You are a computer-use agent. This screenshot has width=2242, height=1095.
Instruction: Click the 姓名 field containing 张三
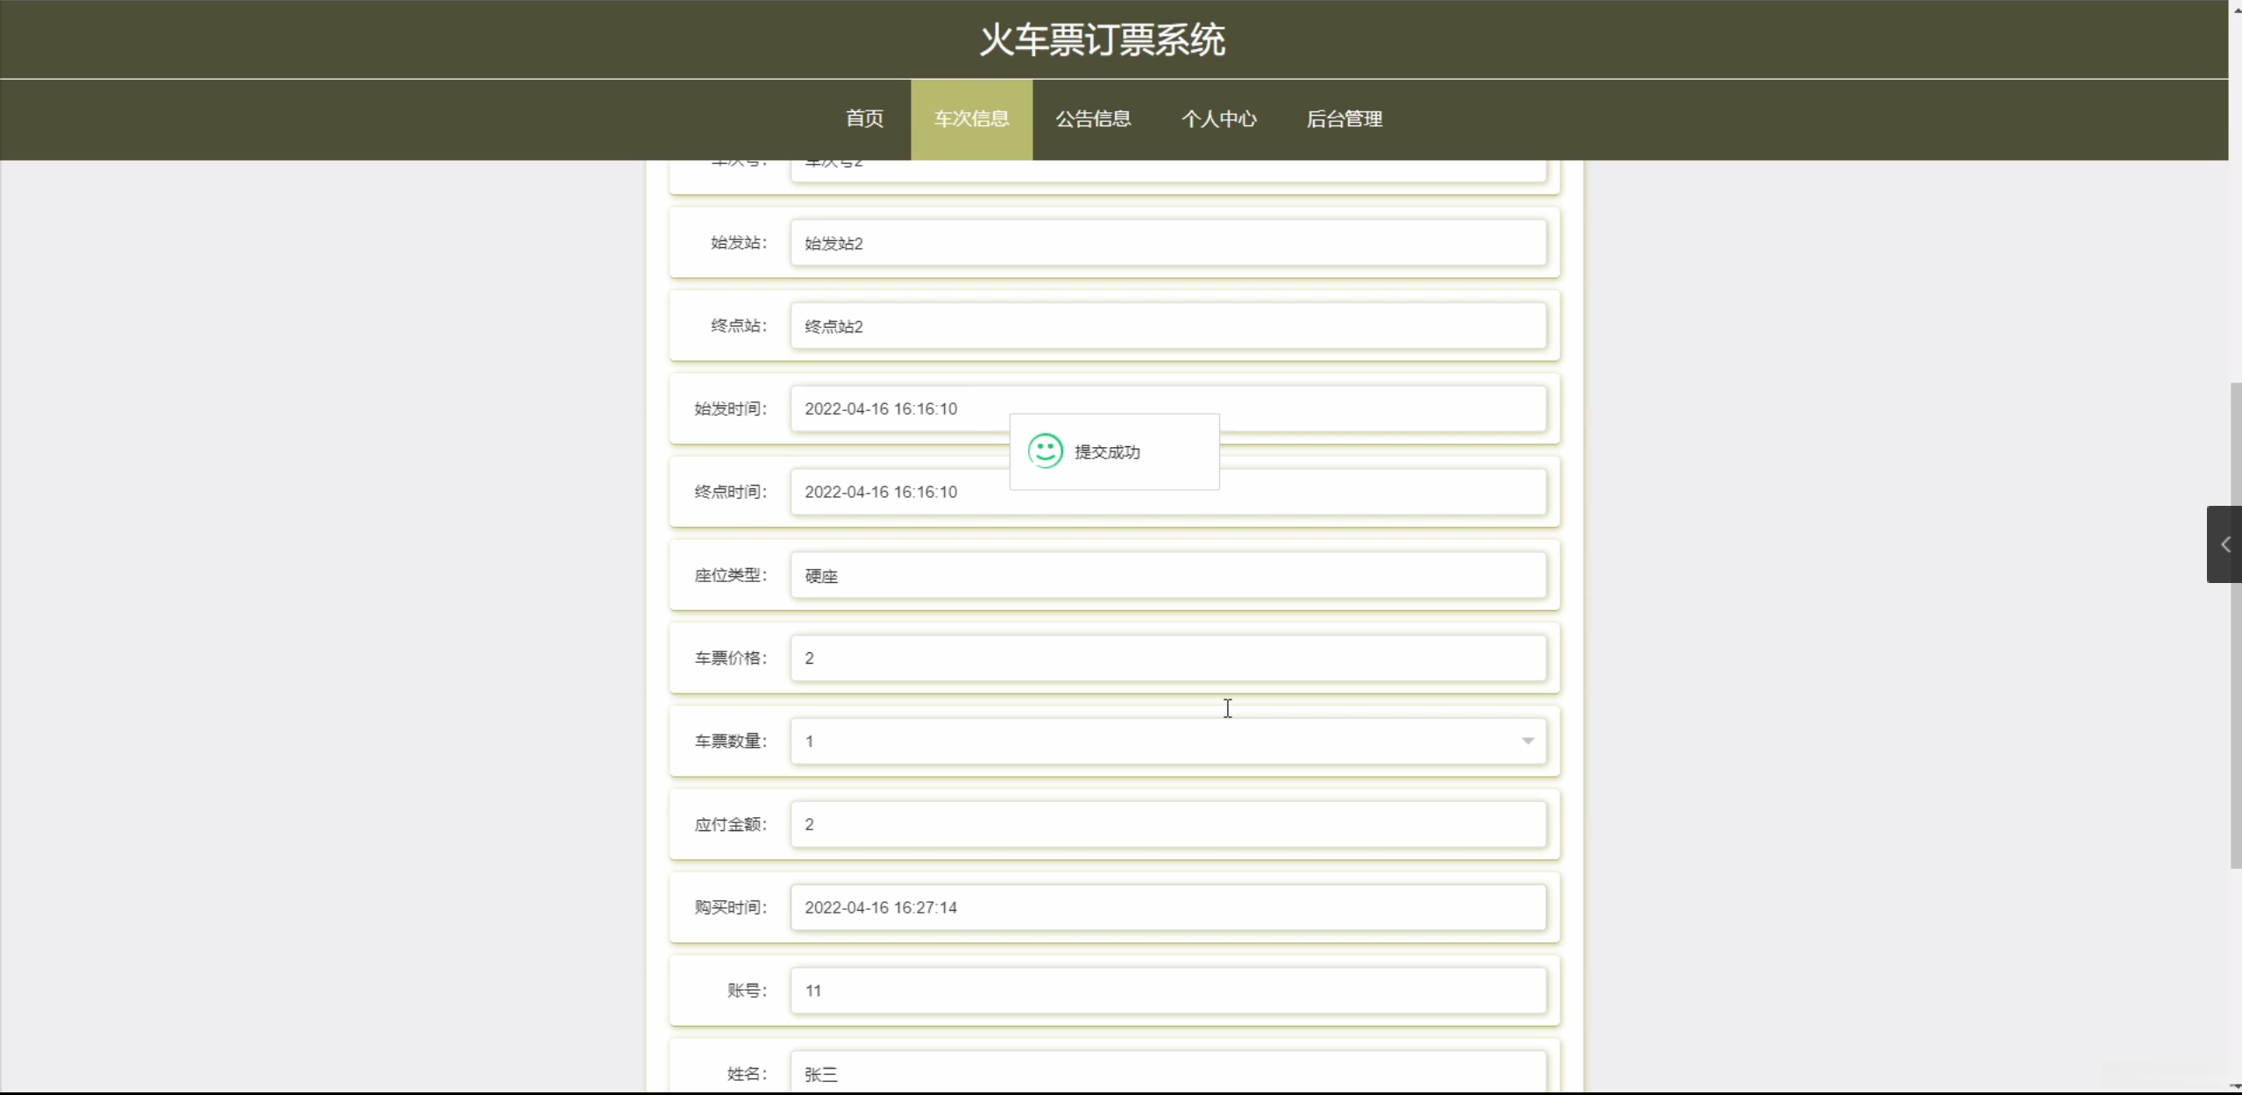(x=1167, y=1073)
